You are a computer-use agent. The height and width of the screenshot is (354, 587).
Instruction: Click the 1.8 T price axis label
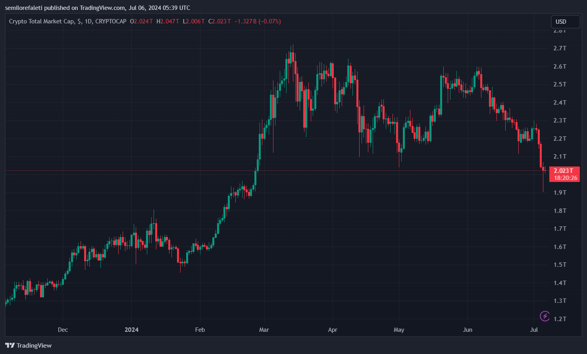(560, 211)
